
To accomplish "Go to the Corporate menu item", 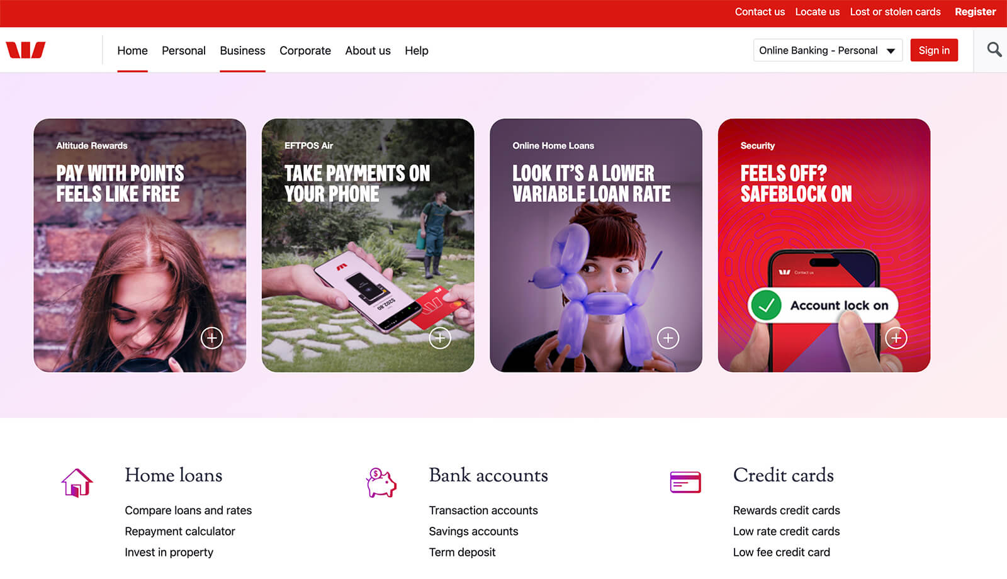I will point(305,50).
